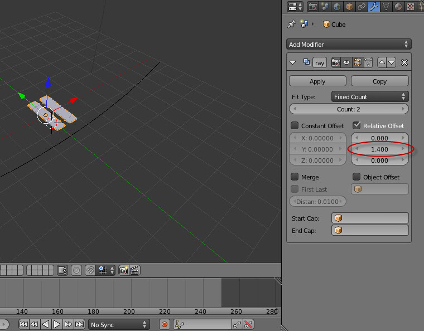
Task: Toggle modifier edit cage adjustment icon
Action: [x=368, y=62]
